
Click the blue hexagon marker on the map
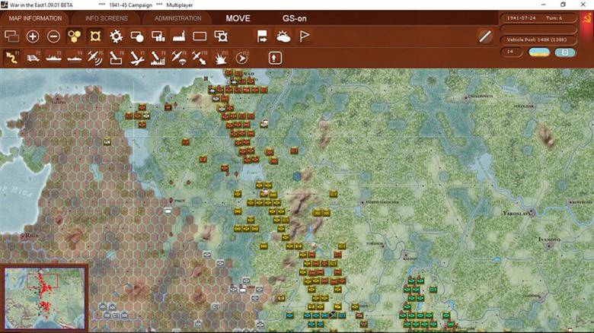(x=297, y=176)
